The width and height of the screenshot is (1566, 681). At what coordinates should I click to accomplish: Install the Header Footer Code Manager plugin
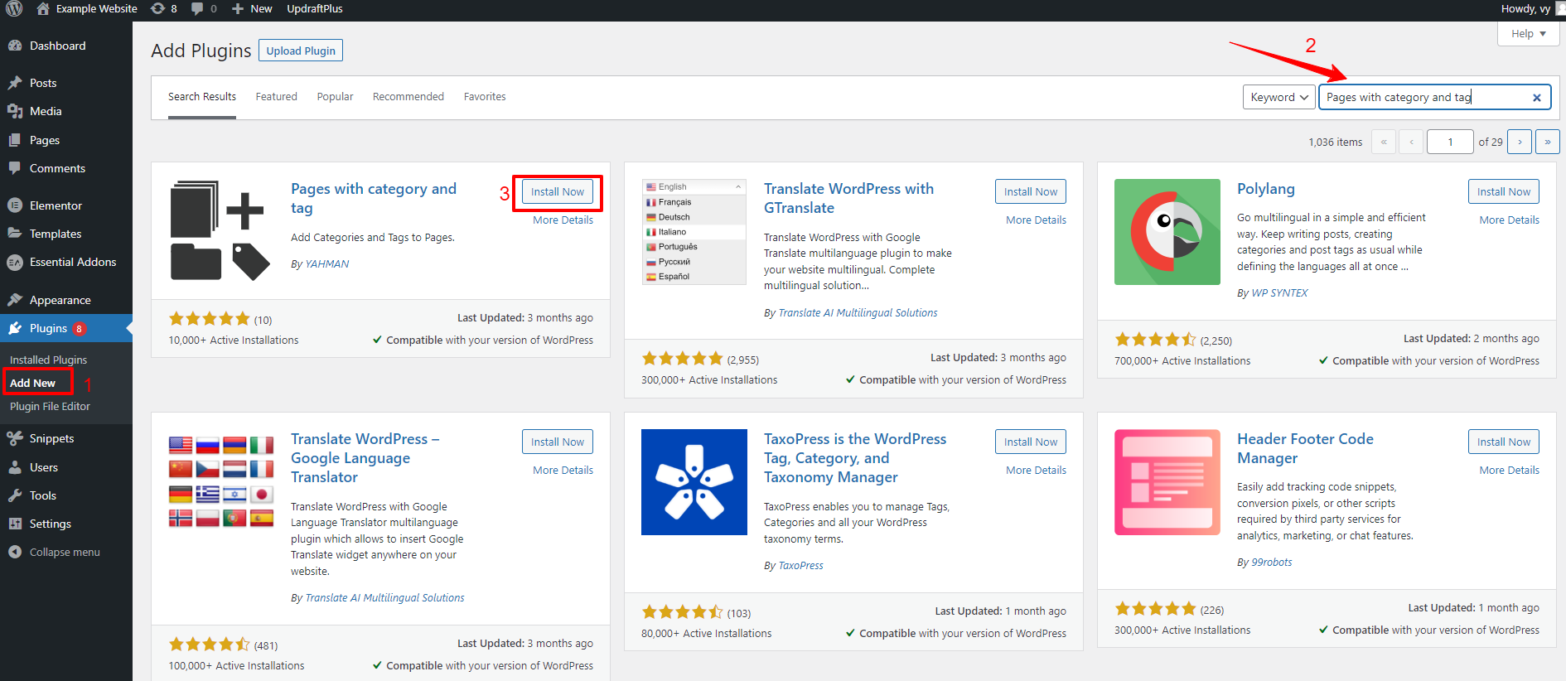pos(1504,442)
